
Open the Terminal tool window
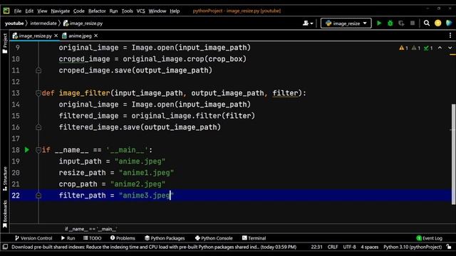[x=254, y=238]
